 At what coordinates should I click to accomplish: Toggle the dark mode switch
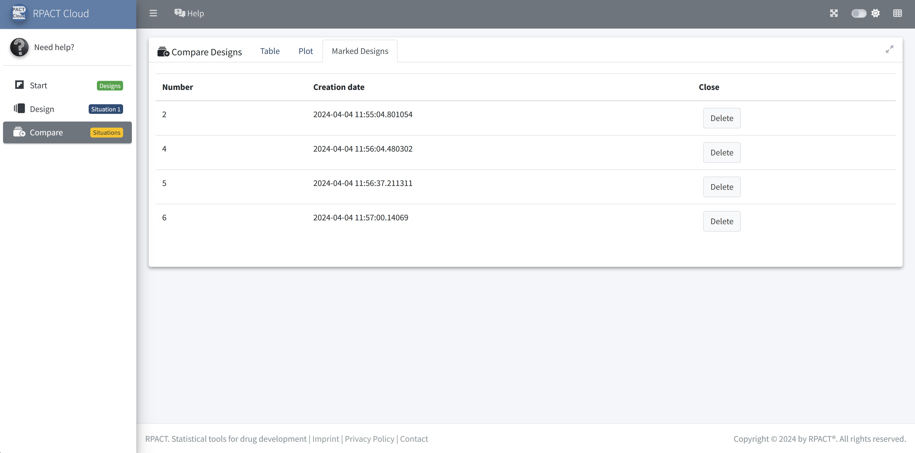pyautogui.click(x=859, y=13)
